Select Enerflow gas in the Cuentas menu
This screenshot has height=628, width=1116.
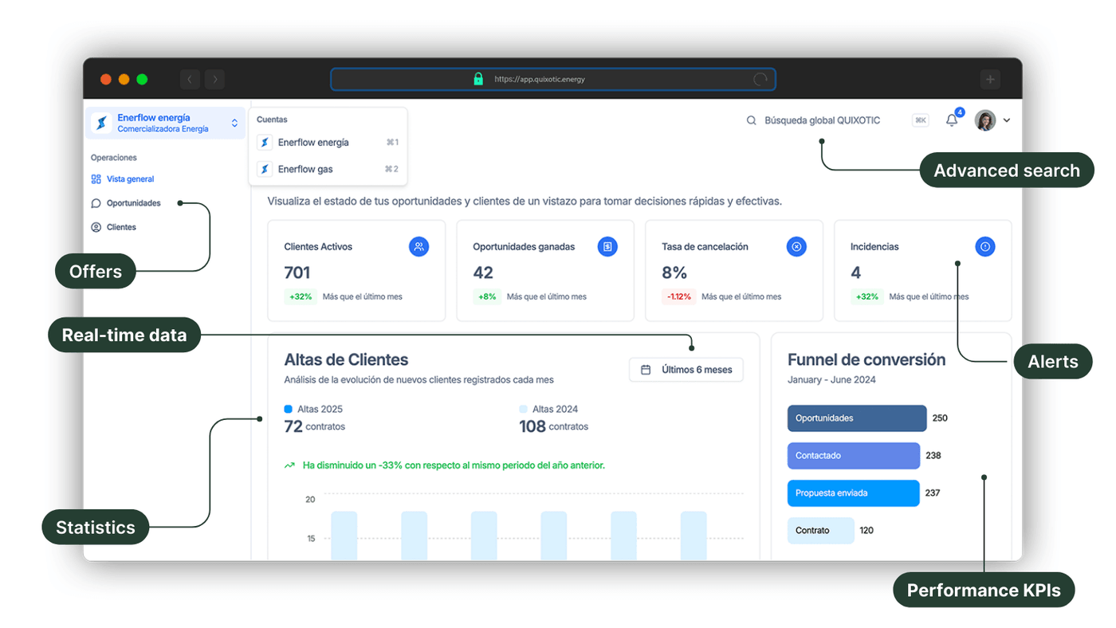coord(328,169)
